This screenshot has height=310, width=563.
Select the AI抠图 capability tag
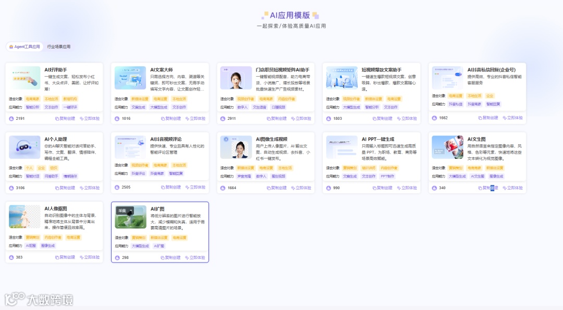31,246
